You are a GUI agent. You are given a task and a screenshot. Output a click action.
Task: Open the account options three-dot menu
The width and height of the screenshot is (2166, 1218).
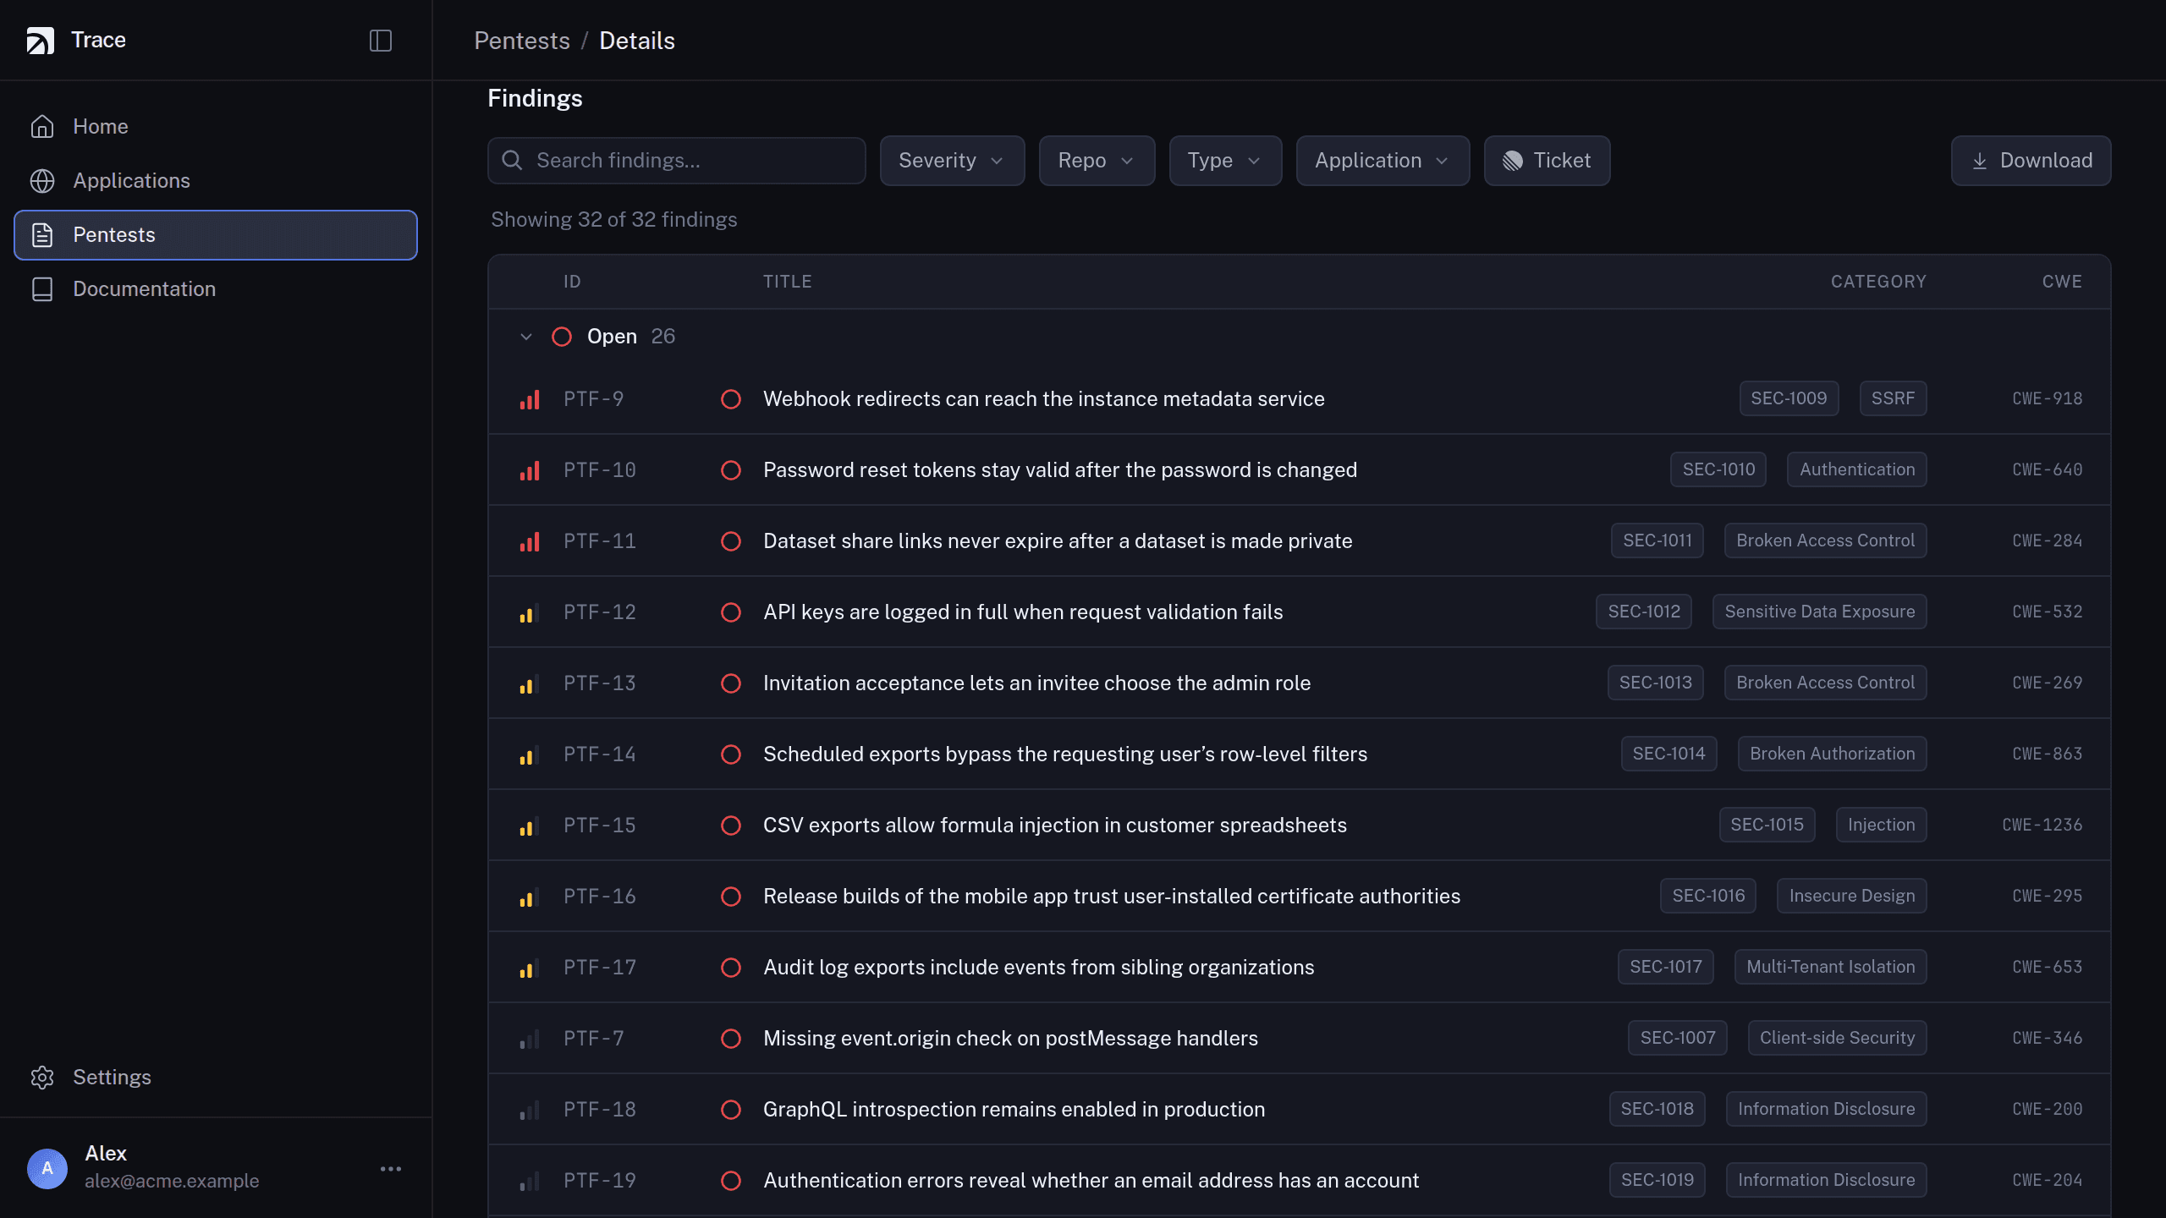(391, 1168)
